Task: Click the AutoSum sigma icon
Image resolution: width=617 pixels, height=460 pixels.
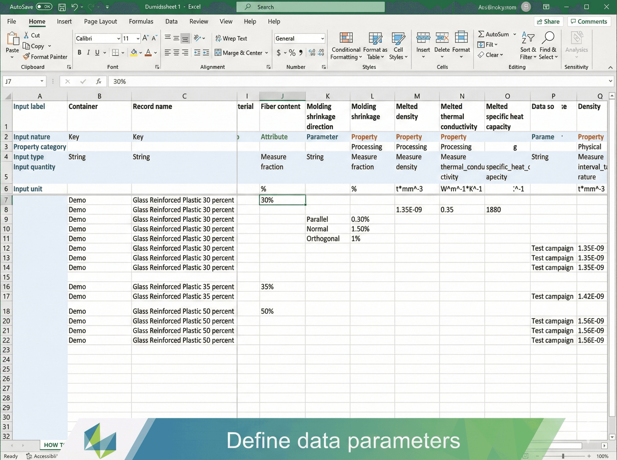Action: coord(481,34)
